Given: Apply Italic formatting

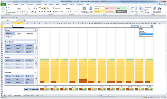Looking at the screenshot, I should point(20,11).
